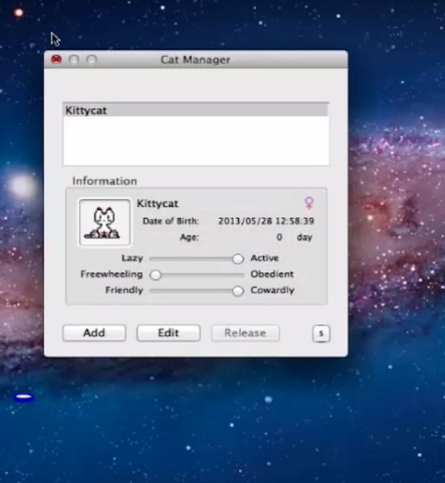Minimize the Cat Manager window

point(74,59)
